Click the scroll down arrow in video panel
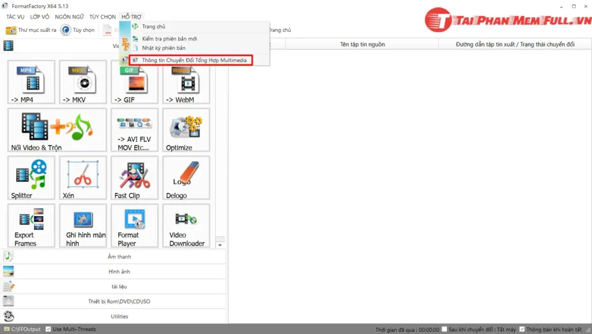This screenshot has width=592, height=334. [x=220, y=245]
